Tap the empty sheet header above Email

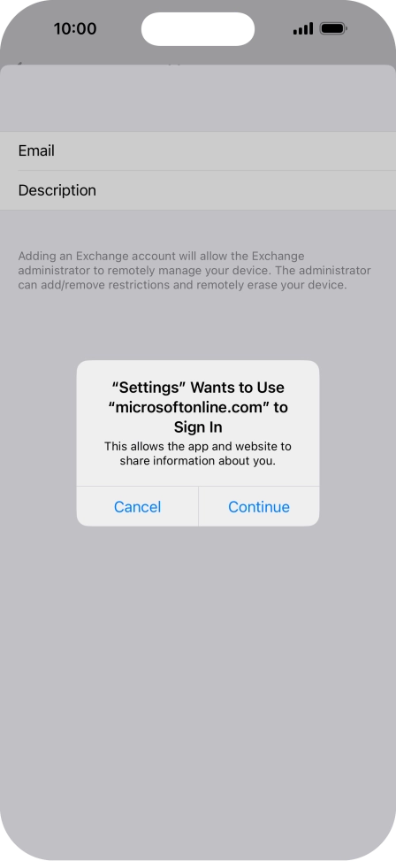198,99
